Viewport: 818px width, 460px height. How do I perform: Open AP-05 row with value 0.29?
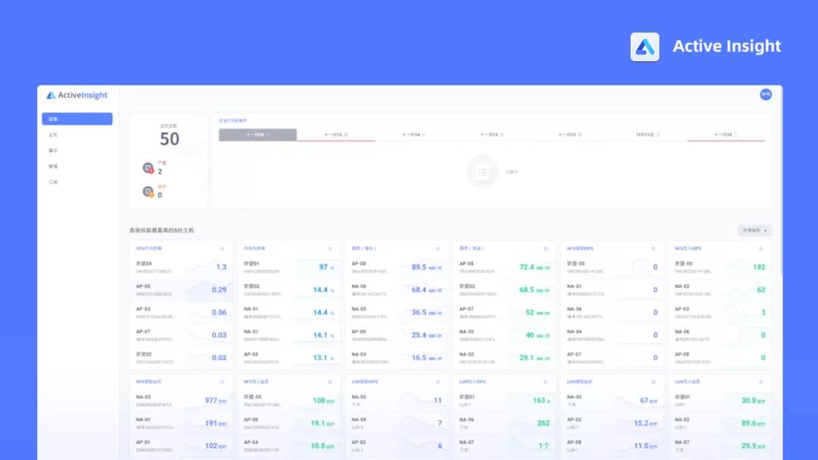click(x=181, y=290)
